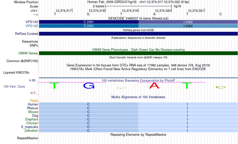238x144 pixels.
Task: Click 'Repeating Elements by RepeatMasker' title
Action: click(138, 134)
